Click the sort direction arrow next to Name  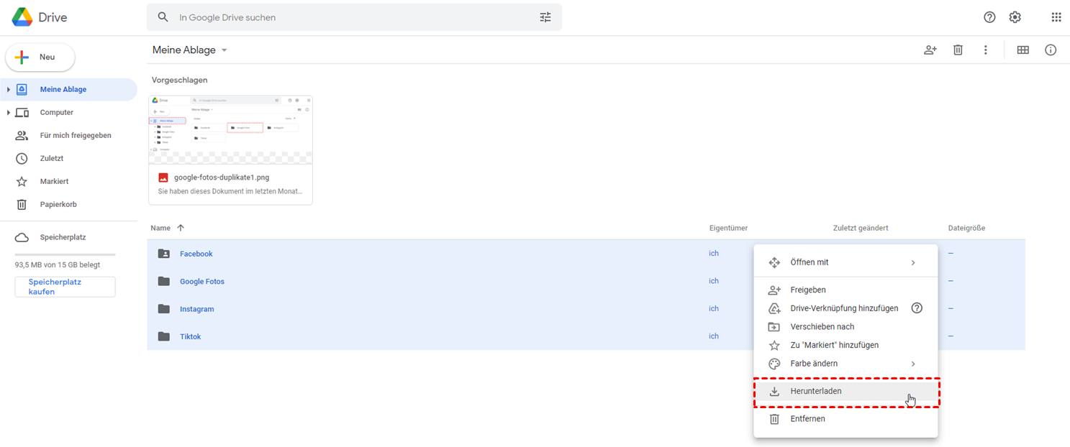point(181,228)
